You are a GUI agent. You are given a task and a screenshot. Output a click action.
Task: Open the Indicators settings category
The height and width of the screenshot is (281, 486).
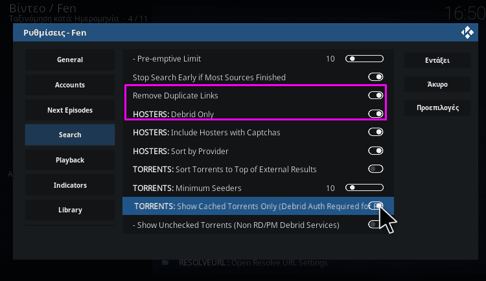[x=70, y=185]
